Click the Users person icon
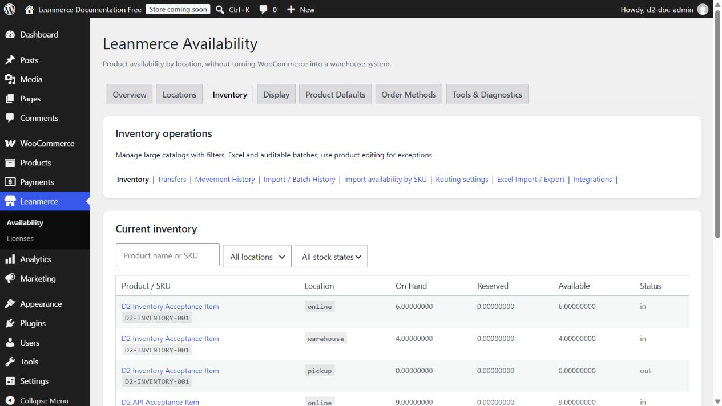Viewport: 722px width, 406px height. point(10,343)
